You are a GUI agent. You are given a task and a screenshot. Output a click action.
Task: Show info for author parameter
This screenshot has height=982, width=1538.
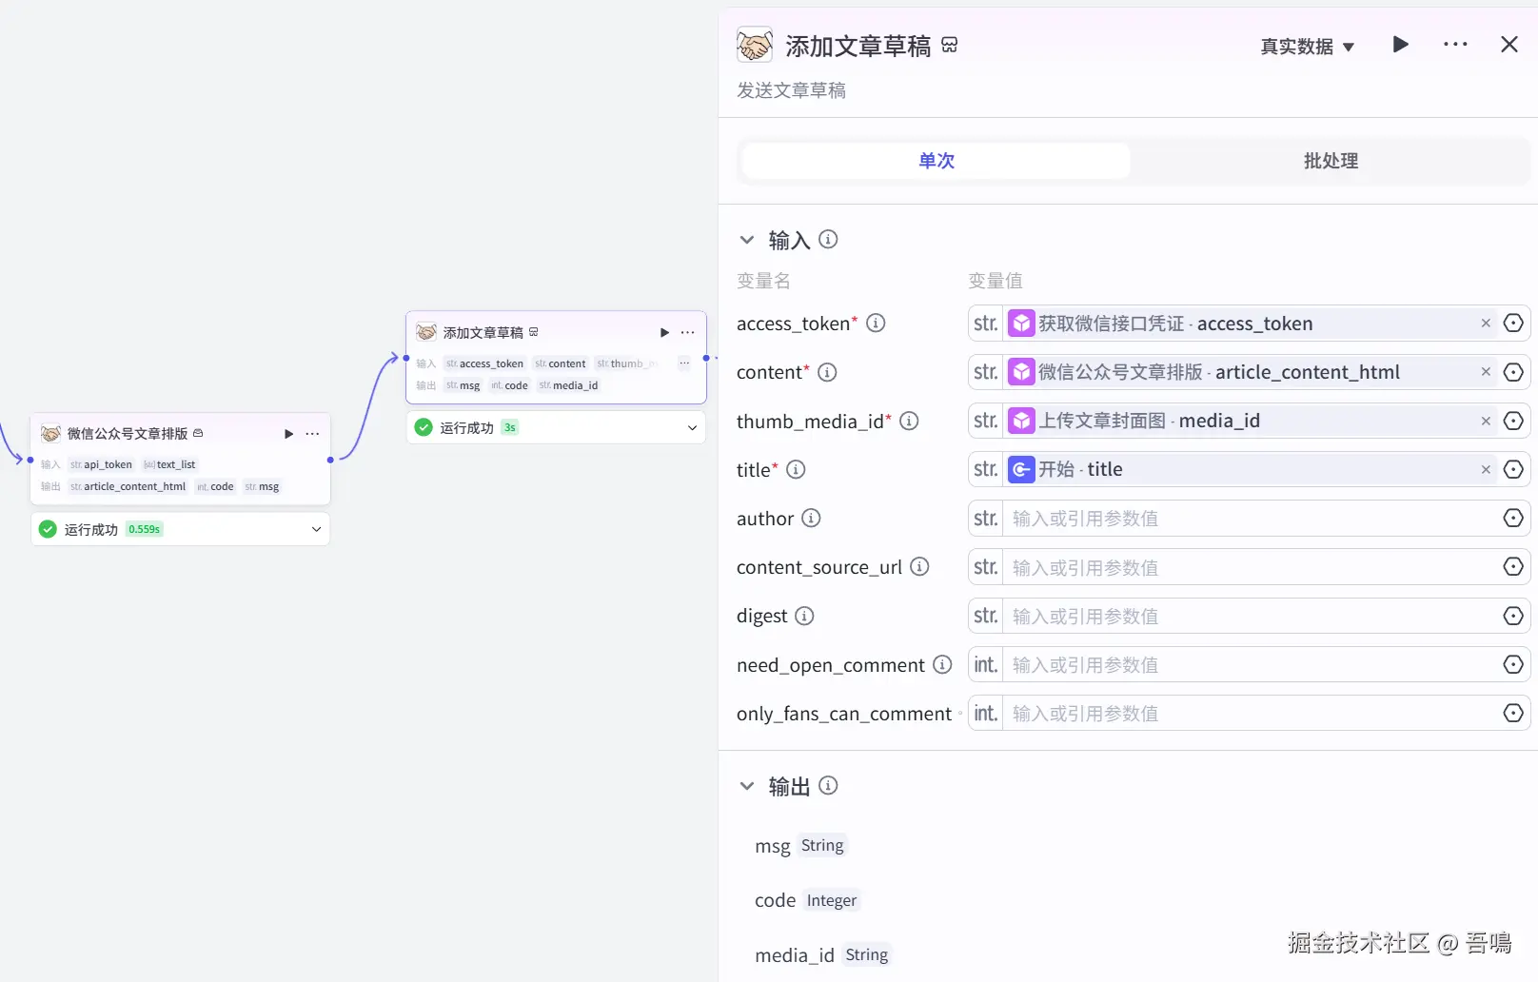coord(811,519)
